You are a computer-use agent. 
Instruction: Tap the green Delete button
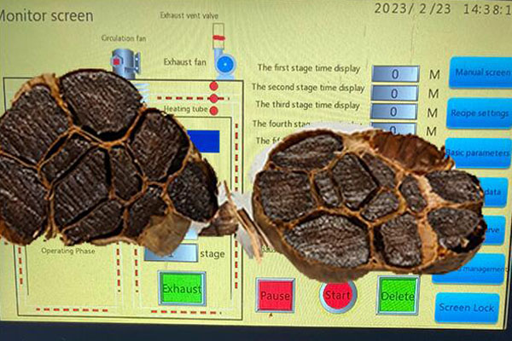pyautogui.click(x=398, y=296)
